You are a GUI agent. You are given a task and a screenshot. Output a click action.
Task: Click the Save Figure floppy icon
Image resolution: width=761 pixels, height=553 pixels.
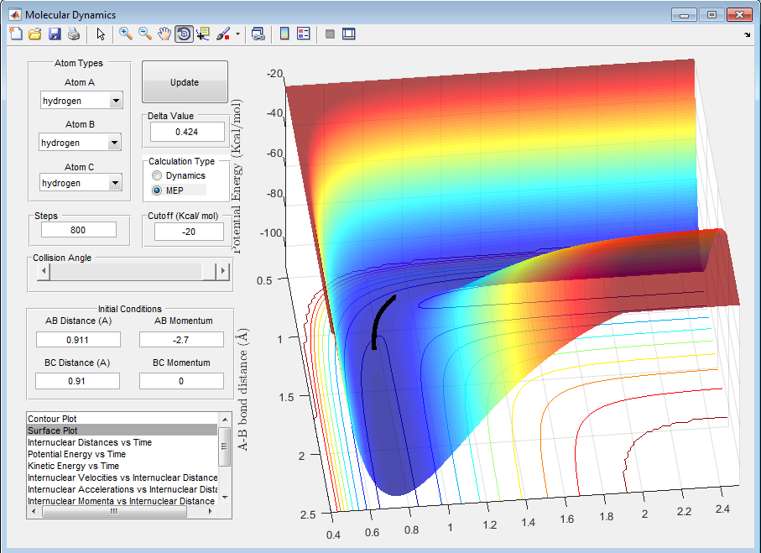point(55,34)
